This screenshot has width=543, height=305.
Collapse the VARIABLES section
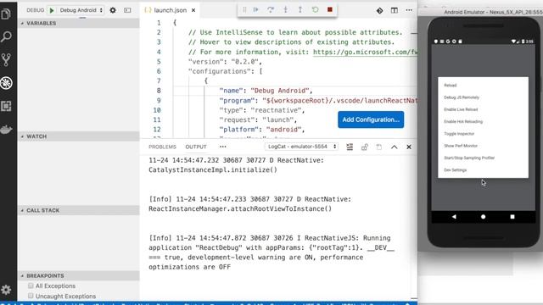pyautogui.click(x=79, y=23)
